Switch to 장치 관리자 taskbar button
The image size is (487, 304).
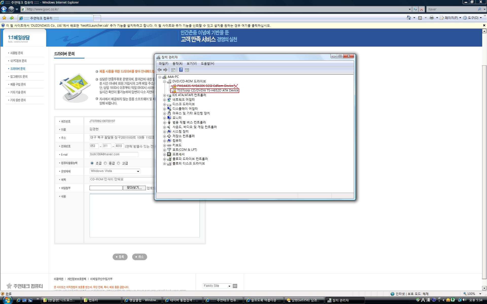pos(345,300)
